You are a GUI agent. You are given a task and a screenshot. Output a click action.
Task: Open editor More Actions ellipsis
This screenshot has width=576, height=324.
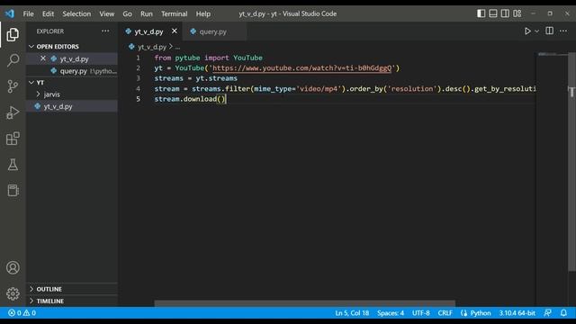(x=563, y=31)
